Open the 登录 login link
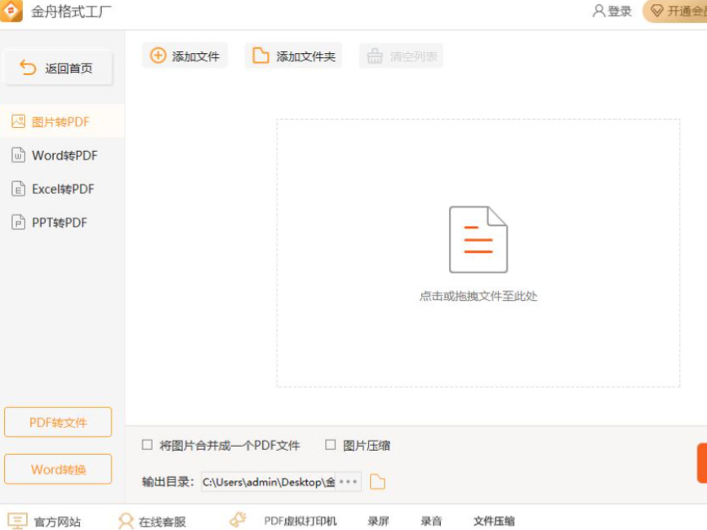707x530 pixels. (620, 11)
